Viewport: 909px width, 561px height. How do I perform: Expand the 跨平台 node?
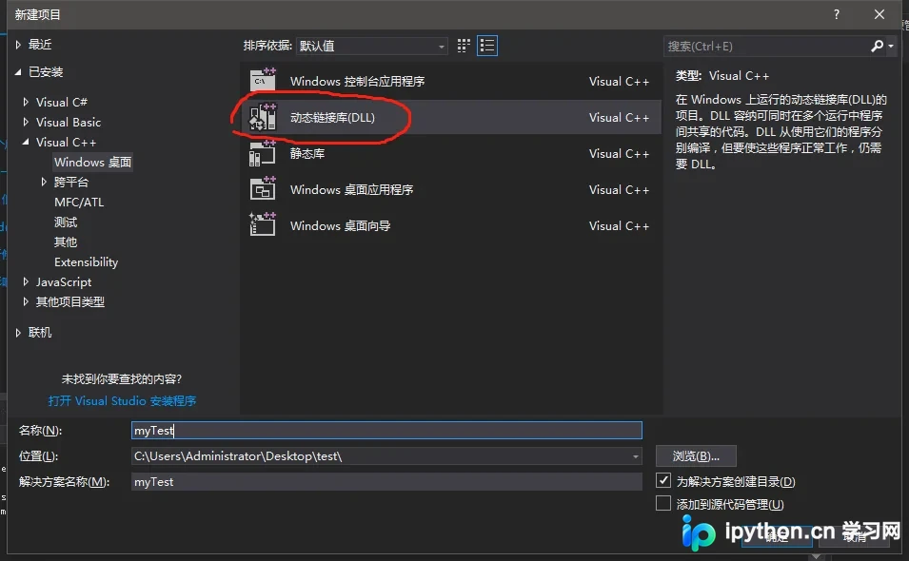coord(44,182)
